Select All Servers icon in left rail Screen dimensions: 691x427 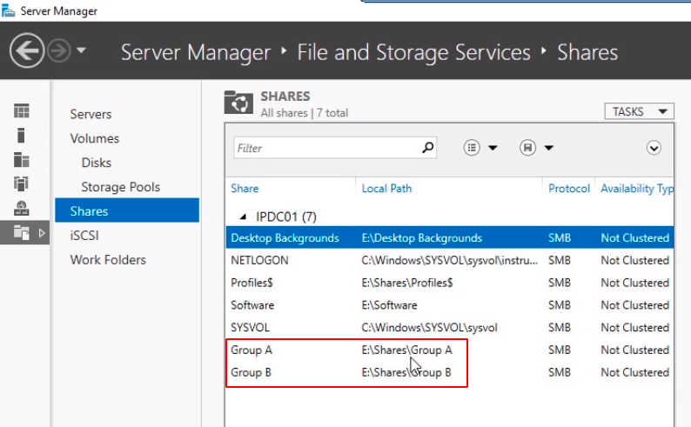[21, 159]
